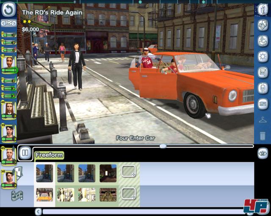Open the set and location panel icon
Screen dimensions: 271x216
(x=263, y=25)
